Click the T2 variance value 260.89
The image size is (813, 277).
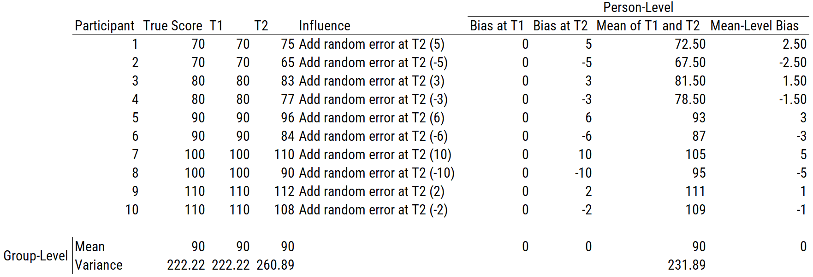click(x=275, y=265)
